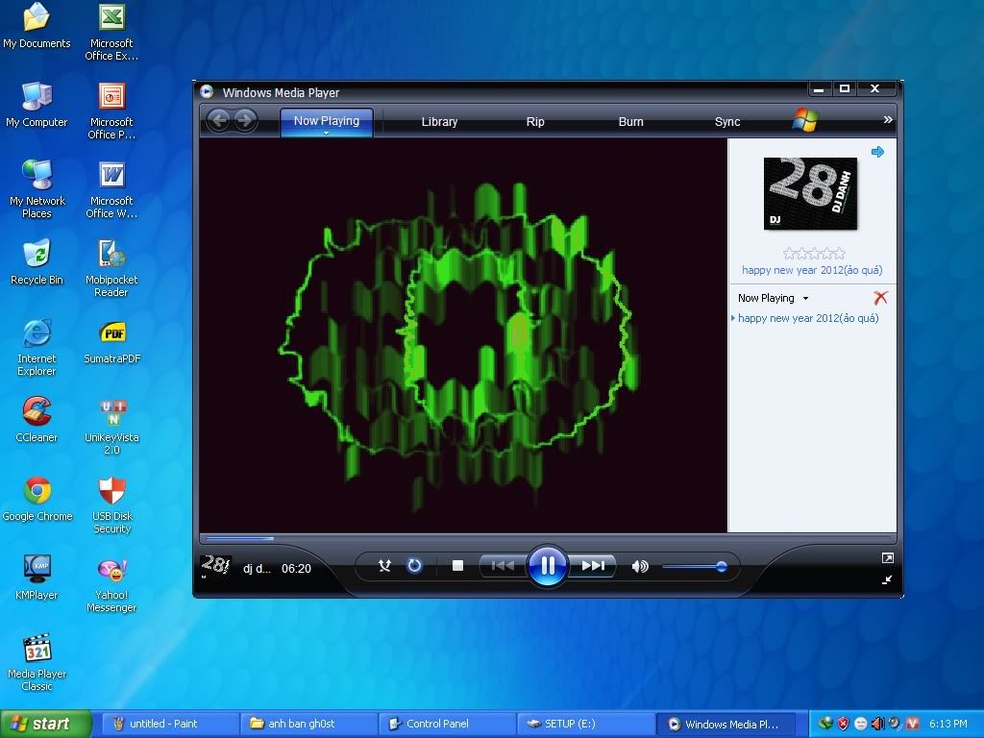
Task: Open the Now Playing tab
Action: point(327,121)
